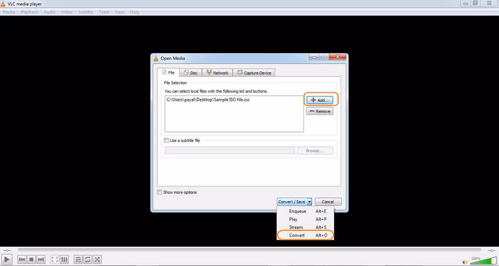Click the playback seek bar
499x266 pixels.
[249, 250]
